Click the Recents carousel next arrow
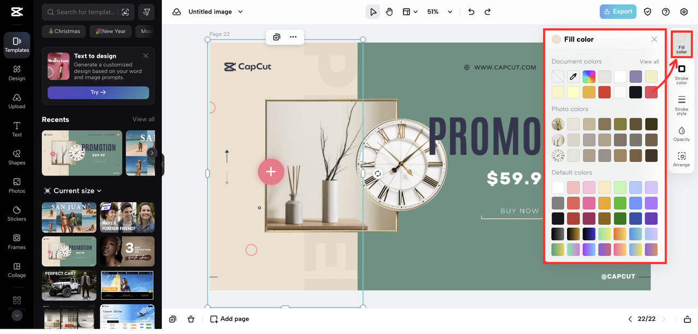The image size is (698, 334). point(152,153)
